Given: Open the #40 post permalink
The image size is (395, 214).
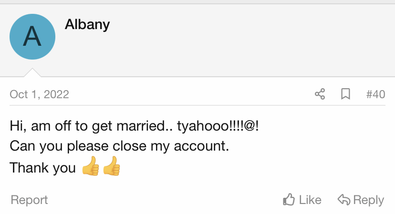Looking at the screenshot, I should [x=375, y=94].
